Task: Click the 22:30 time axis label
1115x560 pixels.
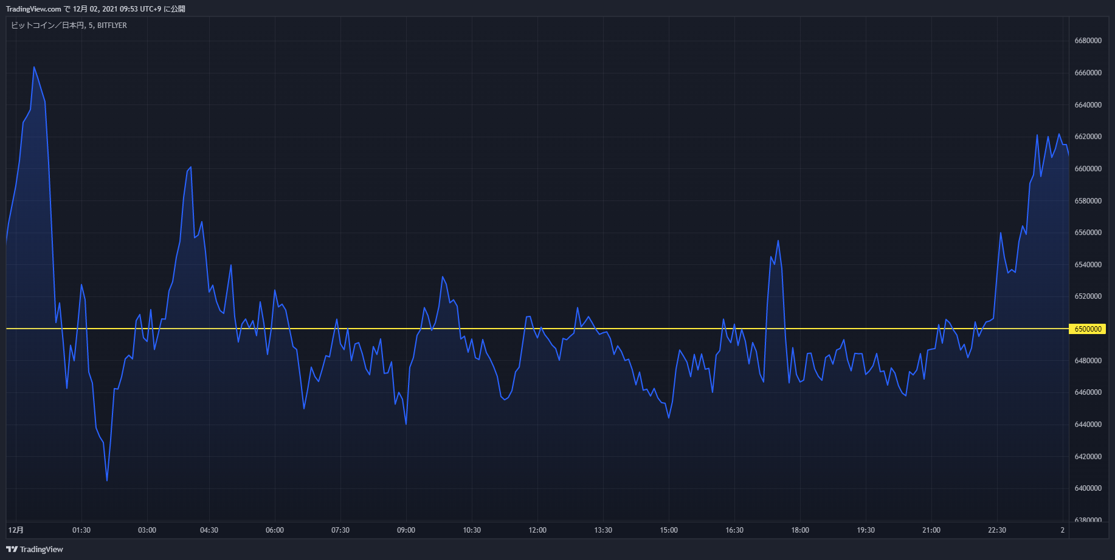Action: [x=997, y=530]
